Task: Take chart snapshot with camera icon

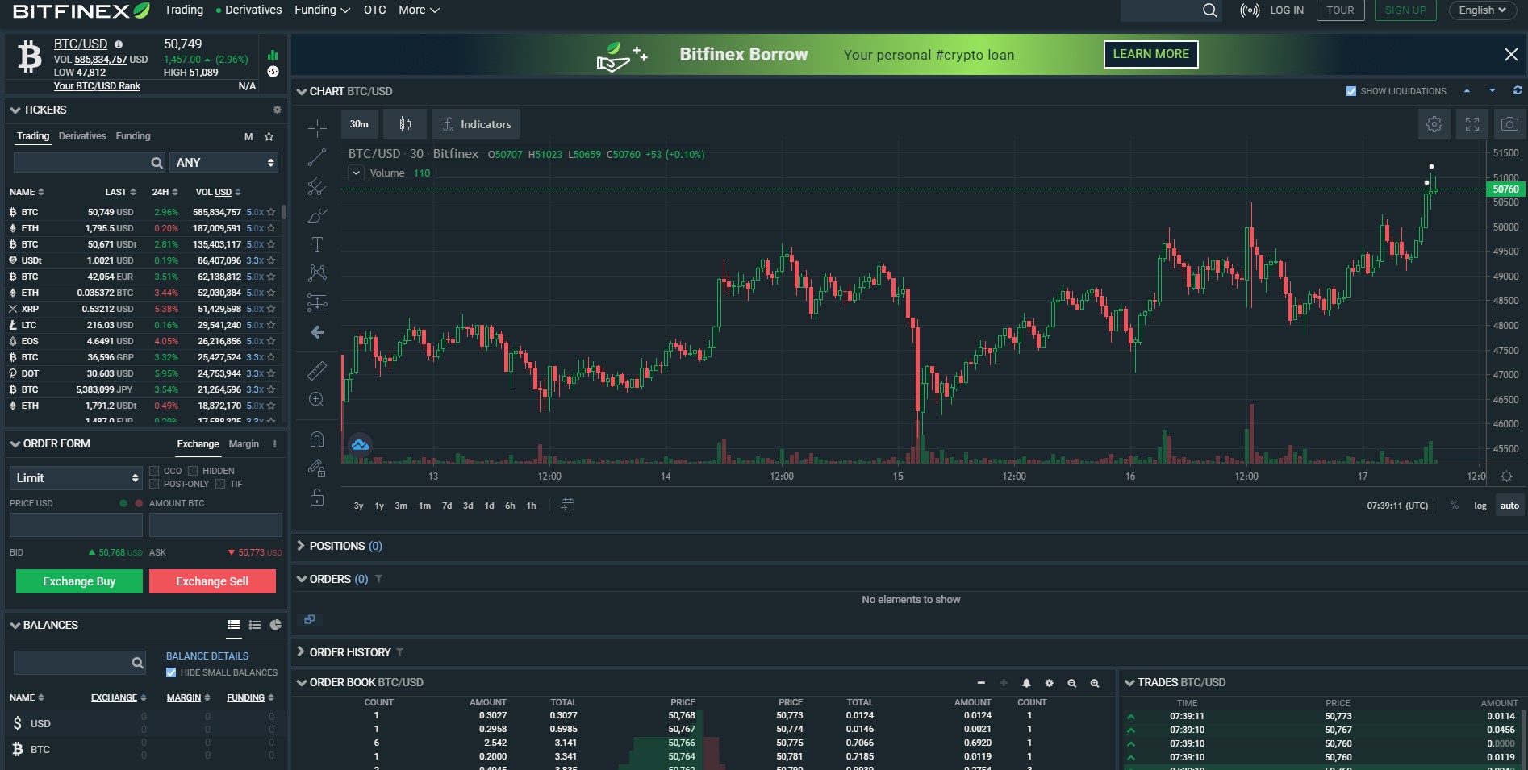Action: pos(1509,124)
